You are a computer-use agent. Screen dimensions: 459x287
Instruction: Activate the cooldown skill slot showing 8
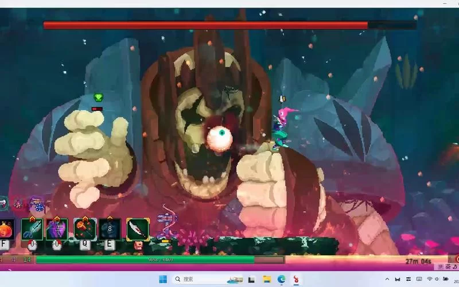pos(110,229)
